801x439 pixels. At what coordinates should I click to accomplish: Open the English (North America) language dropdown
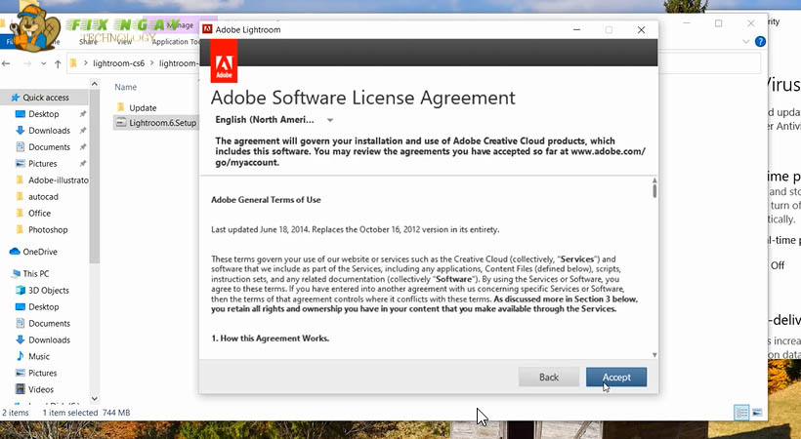(274, 120)
